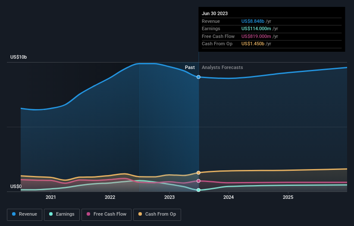Click the 2021 x-axis label
Screen dimensions: 354x226
click(x=50, y=197)
